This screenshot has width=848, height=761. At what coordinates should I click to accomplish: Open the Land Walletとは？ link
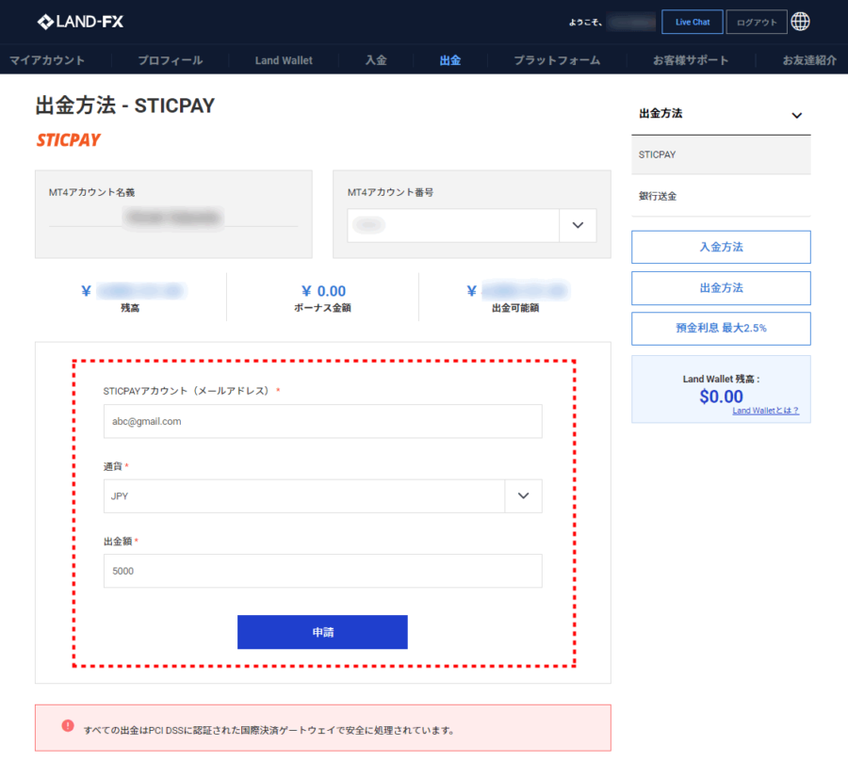pyautogui.click(x=765, y=411)
